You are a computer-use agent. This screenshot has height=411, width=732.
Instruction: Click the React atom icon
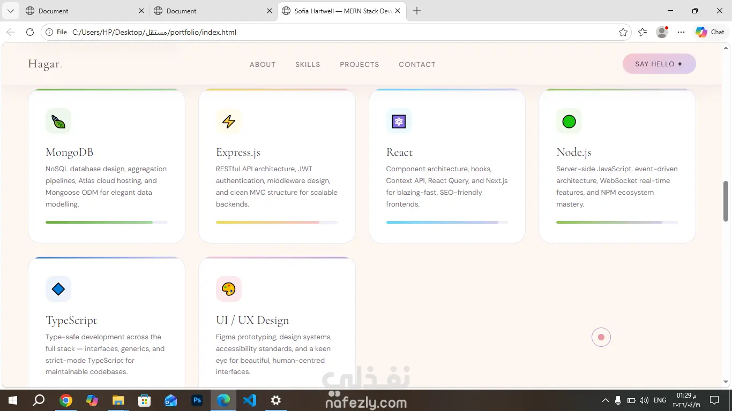click(399, 121)
